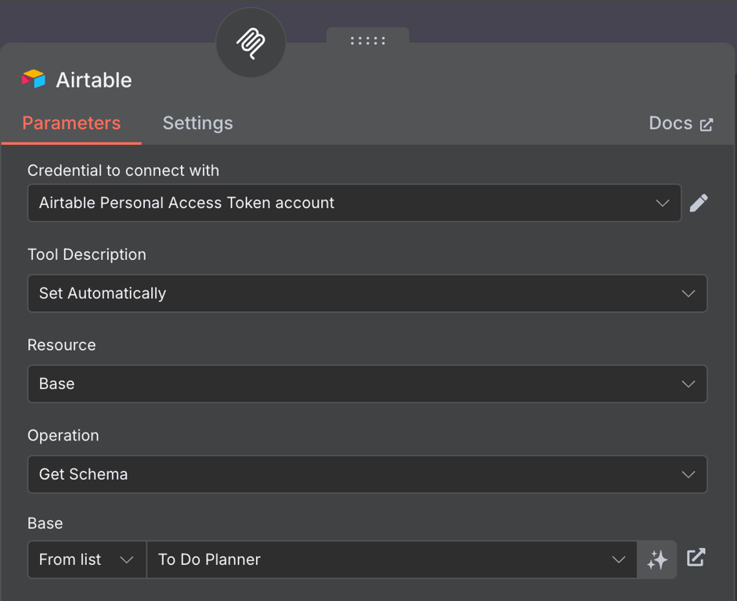This screenshot has height=601, width=737.
Task: Select the Set Automatically option field
Action: click(x=367, y=293)
